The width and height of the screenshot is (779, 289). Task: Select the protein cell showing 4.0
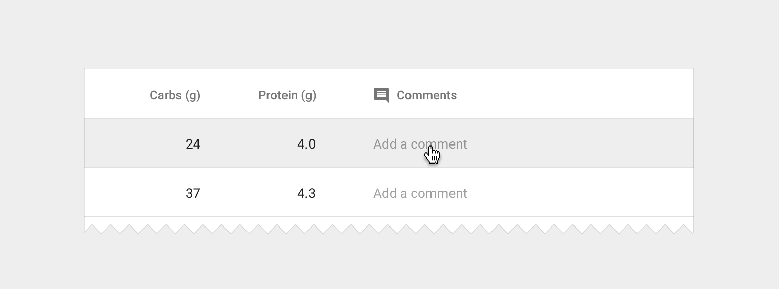point(306,144)
